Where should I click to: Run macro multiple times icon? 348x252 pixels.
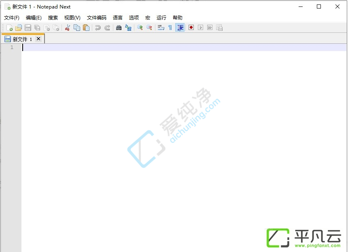[210, 27]
